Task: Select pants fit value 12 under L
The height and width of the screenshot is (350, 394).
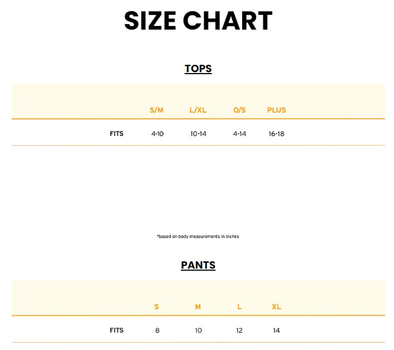Action: pos(239,330)
